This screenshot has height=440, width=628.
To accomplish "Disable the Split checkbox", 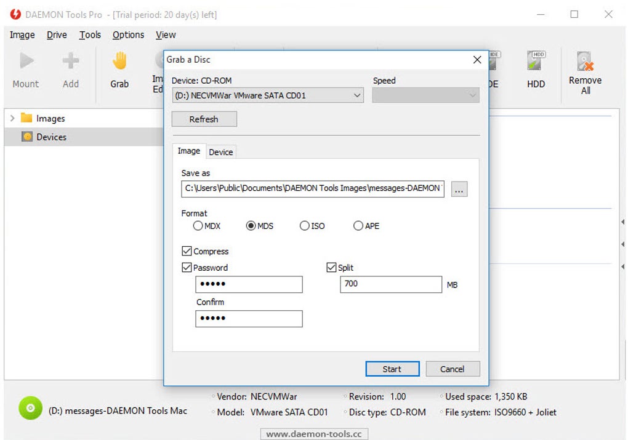I will coord(331,268).
